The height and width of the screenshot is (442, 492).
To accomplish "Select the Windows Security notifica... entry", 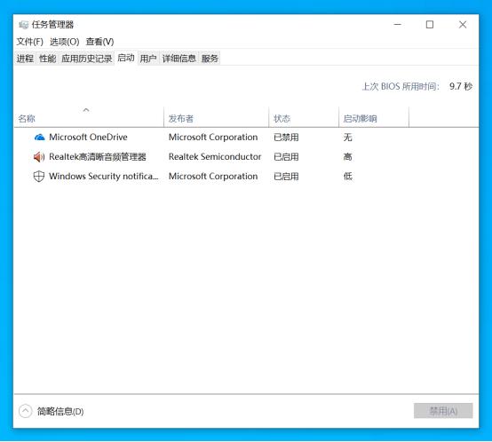I will tap(104, 176).
